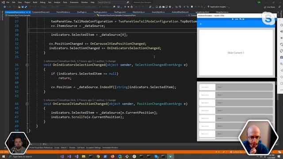Click the emulator Volume Down icon
Screen dimensions: 283x159
point(281,38)
